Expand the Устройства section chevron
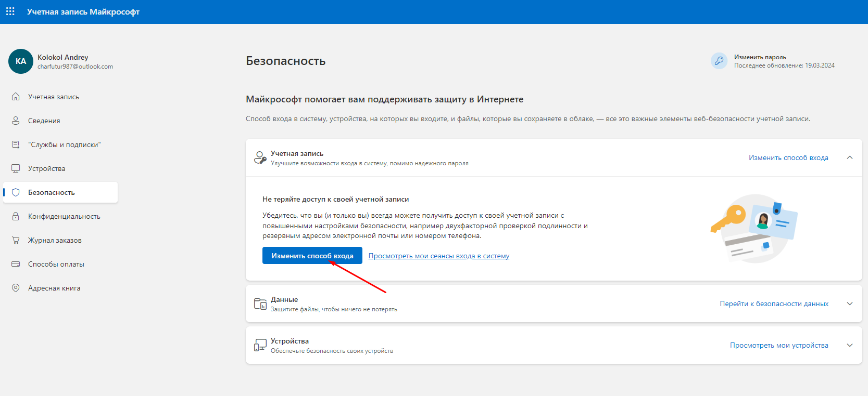 click(x=850, y=345)
